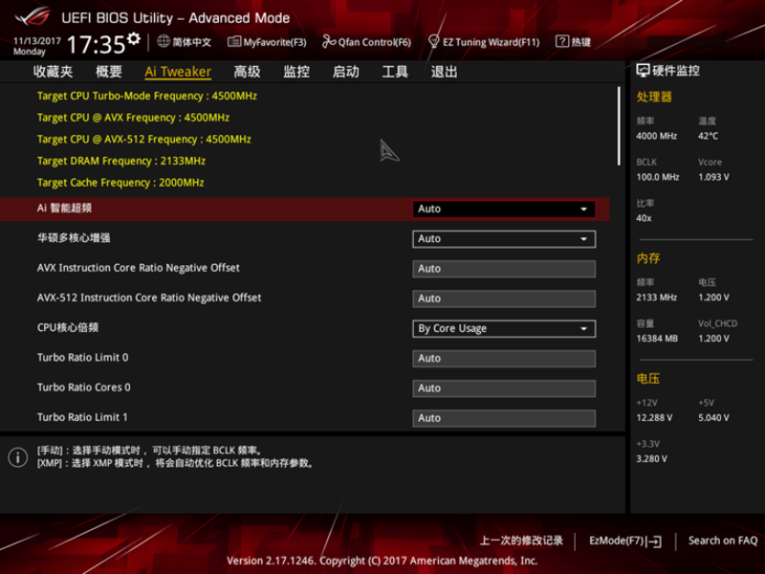Expand the 华硕多核心增强 dropdown

[504, 239]
